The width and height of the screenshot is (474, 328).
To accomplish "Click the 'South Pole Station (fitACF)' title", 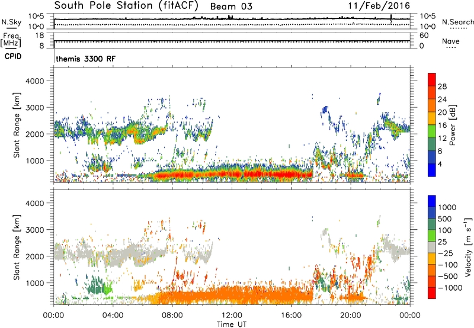I will [126, 6].
